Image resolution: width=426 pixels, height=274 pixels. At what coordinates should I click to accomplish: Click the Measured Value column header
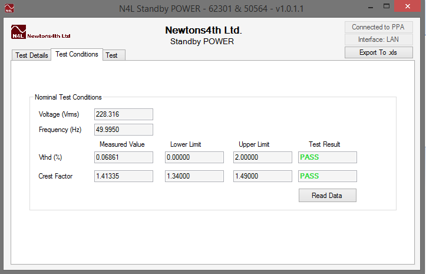point(122,144)
